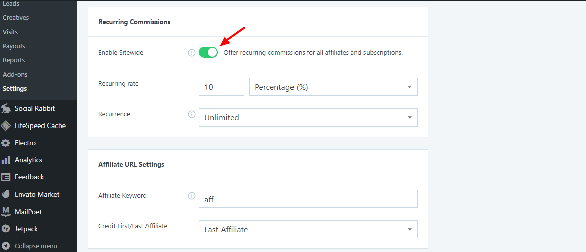Click the Jetpack lightning icon
Viewport: 586px width, 252px height.
coord(6,229)
